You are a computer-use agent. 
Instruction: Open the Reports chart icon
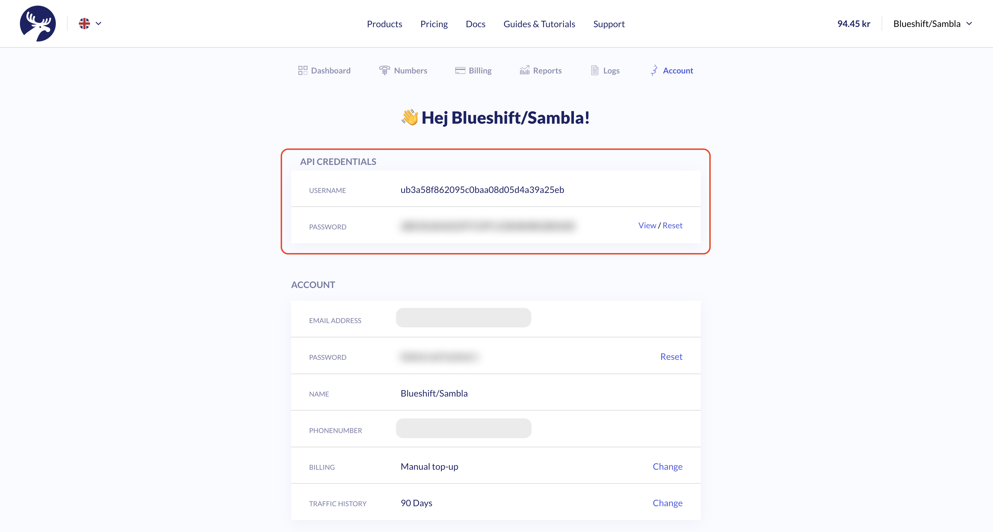click(x=524, y=70)
